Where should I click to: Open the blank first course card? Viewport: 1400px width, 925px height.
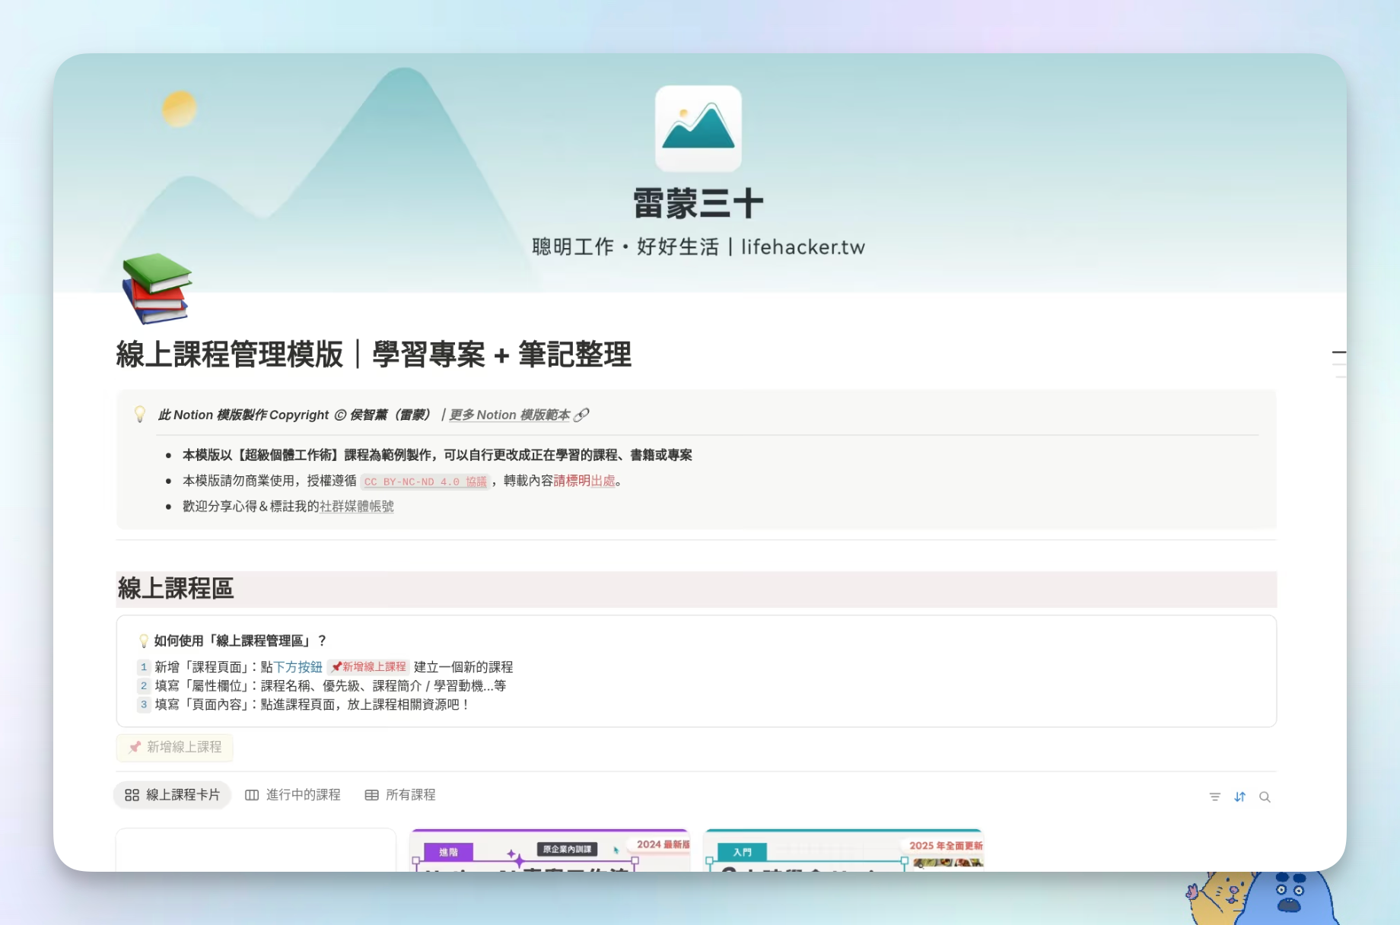256,850
